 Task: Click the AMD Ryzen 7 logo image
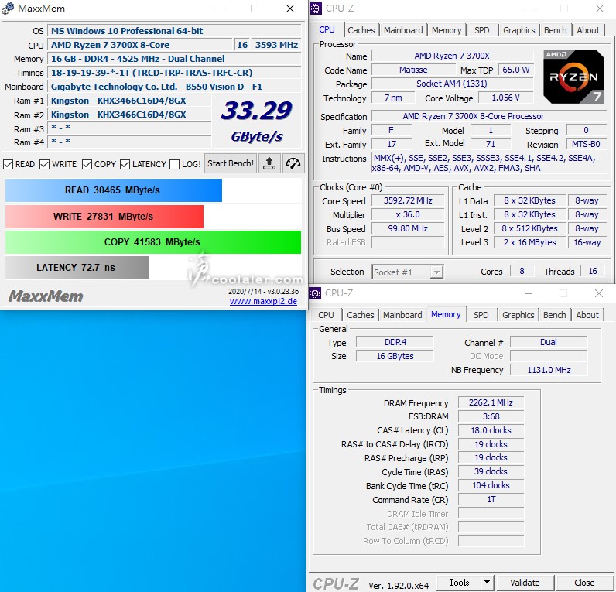[x=573, y=77]
